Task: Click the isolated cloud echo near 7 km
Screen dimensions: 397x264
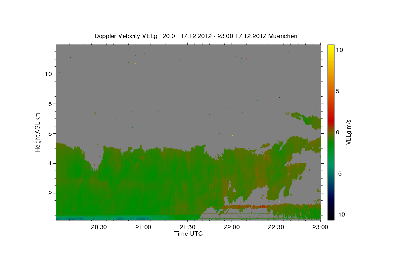Action: point(305,120)
